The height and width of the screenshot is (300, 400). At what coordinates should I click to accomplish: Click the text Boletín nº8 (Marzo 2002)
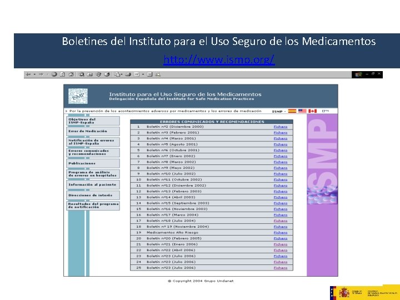[x=171, y=162]
